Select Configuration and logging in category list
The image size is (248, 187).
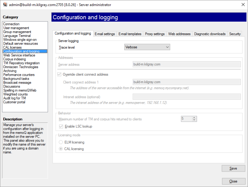tap(25, 51)
